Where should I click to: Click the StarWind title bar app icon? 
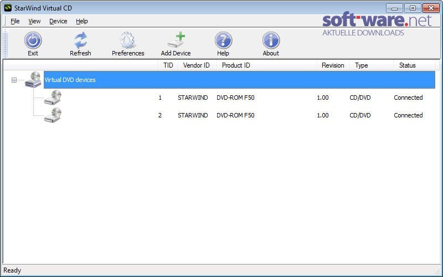tap(8, 8)
